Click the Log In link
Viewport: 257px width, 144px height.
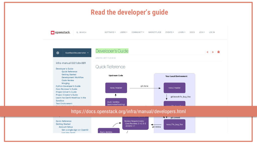[212, 32]
